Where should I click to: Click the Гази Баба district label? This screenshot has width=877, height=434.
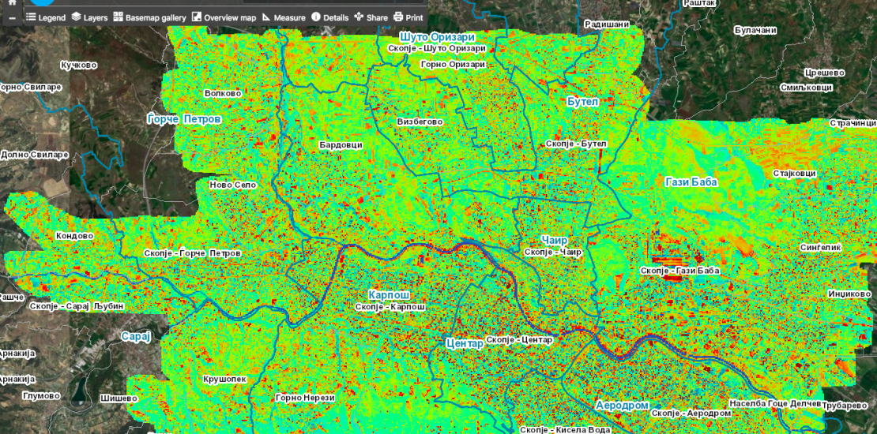pyautogui.click(x=691, y=182)
